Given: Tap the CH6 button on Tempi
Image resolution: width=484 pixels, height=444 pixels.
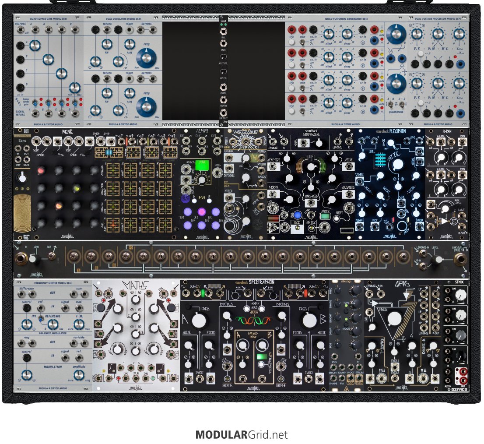Looking at the screenshot, I should tap(216, 225).
